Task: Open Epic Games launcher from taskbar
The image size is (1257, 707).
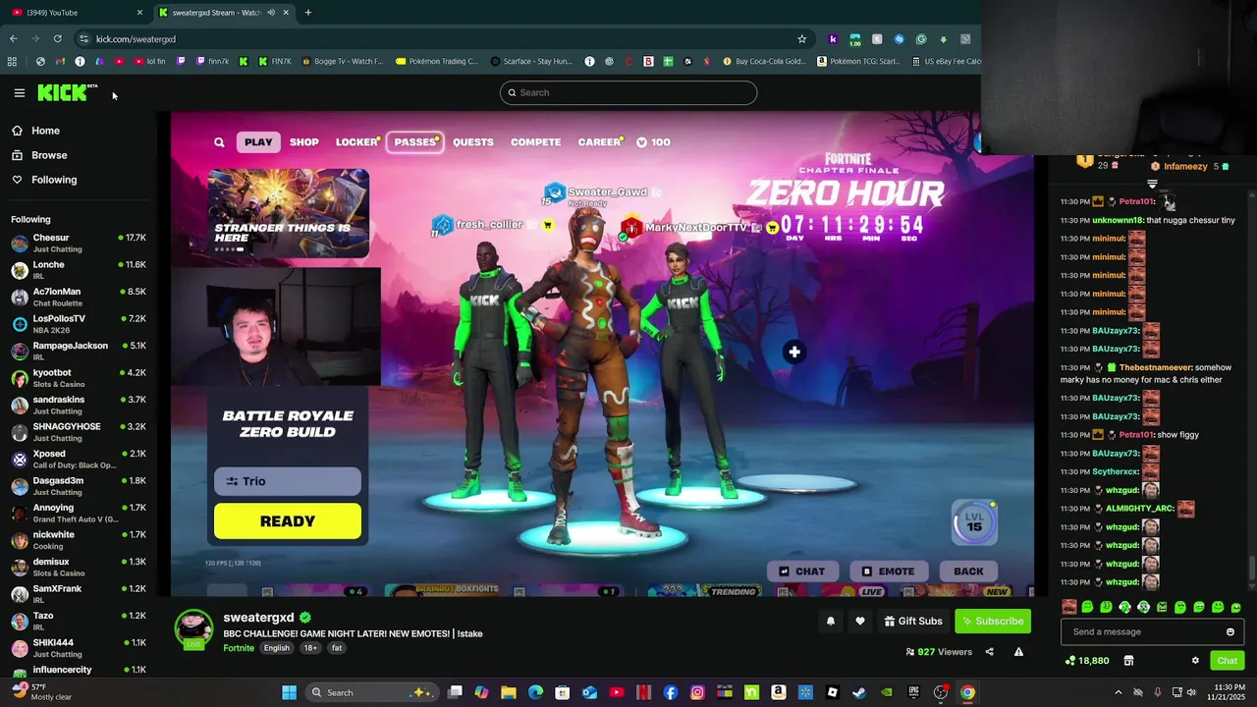Action: point(913,692)
